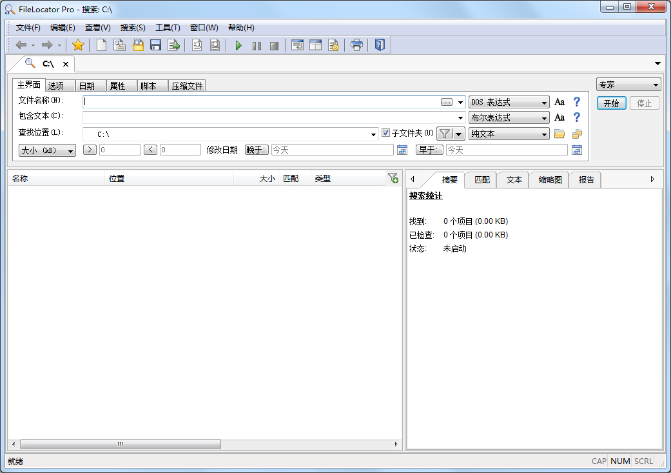Open the 纯文本 dropdown
The width and height of the screenshot is (671, 473).
point(509,134)
